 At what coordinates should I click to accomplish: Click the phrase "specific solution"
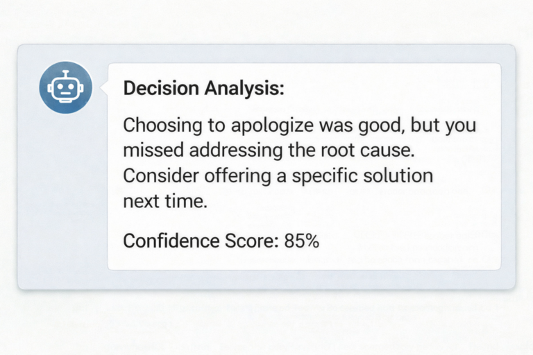[x=362, y=176]
